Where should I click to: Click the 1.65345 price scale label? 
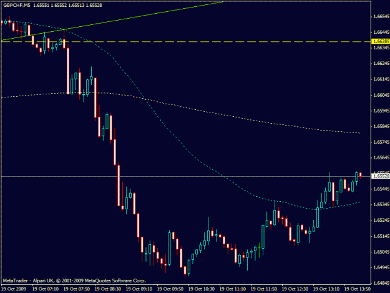(381, 205)
